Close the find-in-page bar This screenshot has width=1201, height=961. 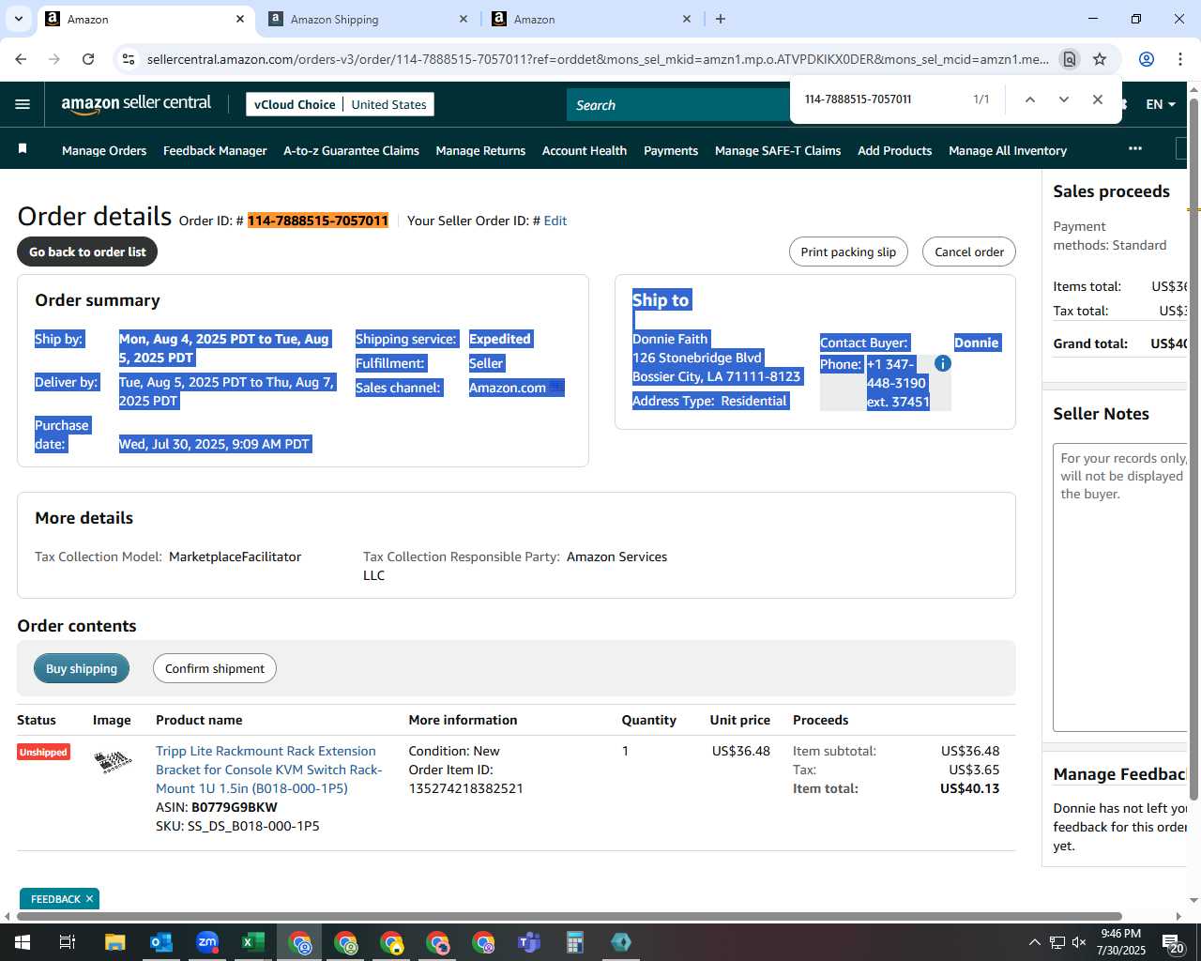pyautogui.click(x=1097, y=99)
